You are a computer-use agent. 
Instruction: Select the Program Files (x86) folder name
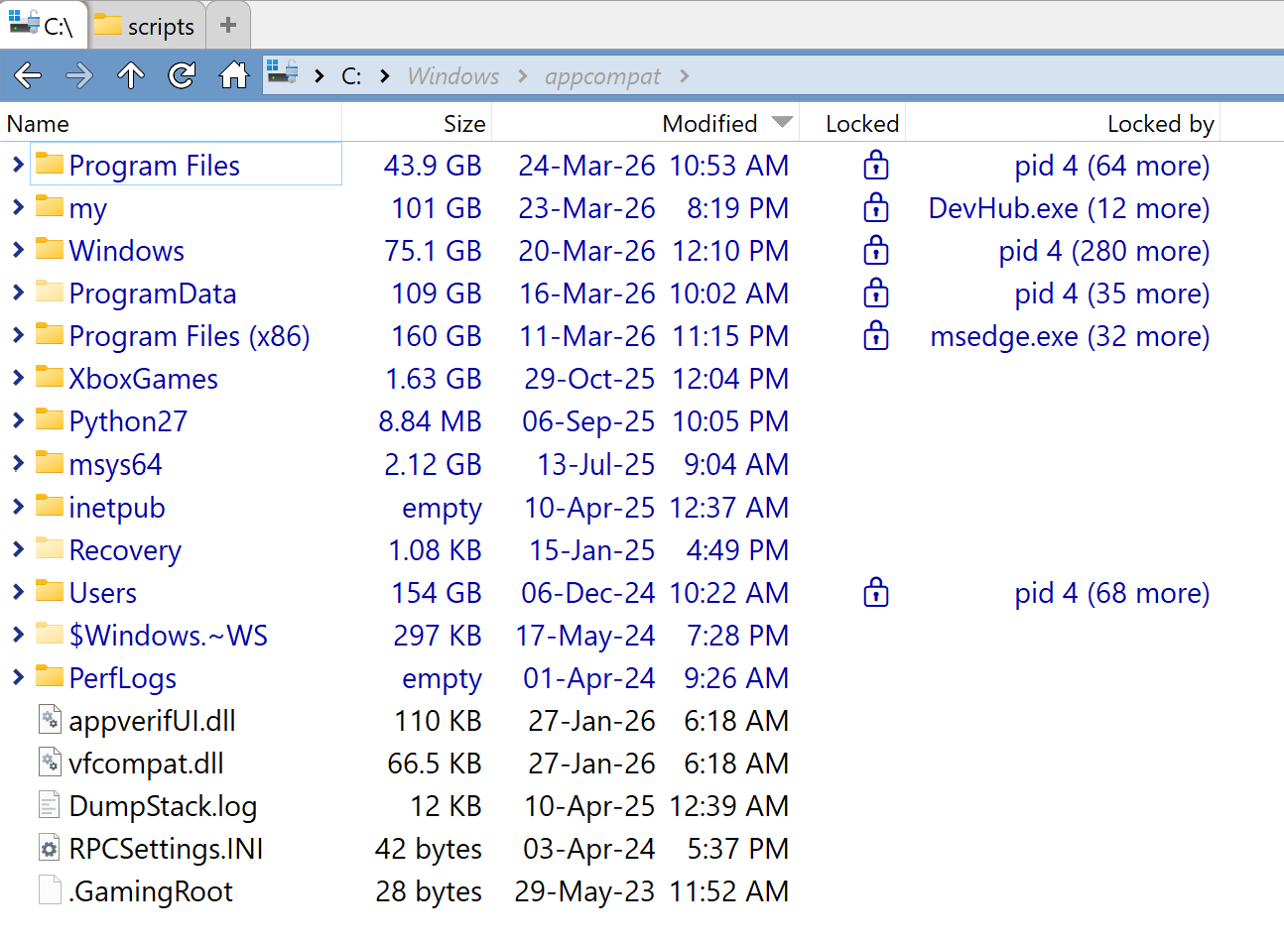pos(190,336)
